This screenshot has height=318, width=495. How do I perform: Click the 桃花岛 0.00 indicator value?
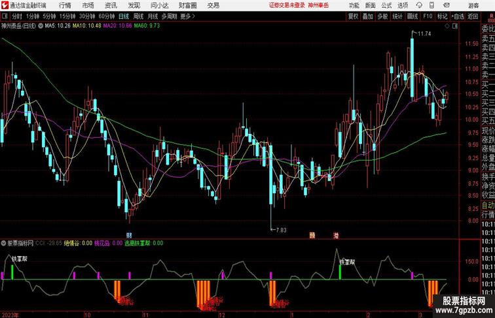tap(108, 243)
